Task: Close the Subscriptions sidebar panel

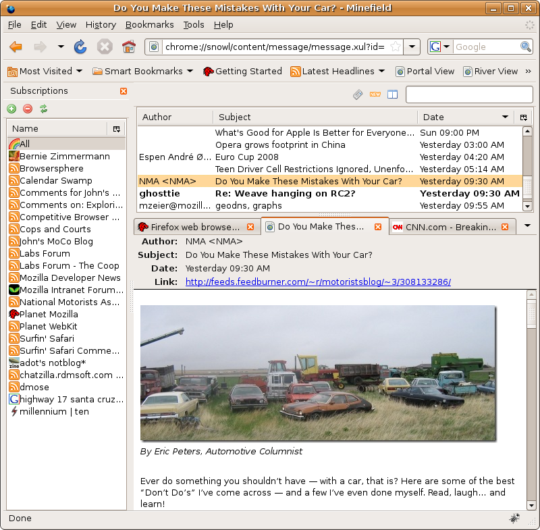Action: [x=123, y=91]
